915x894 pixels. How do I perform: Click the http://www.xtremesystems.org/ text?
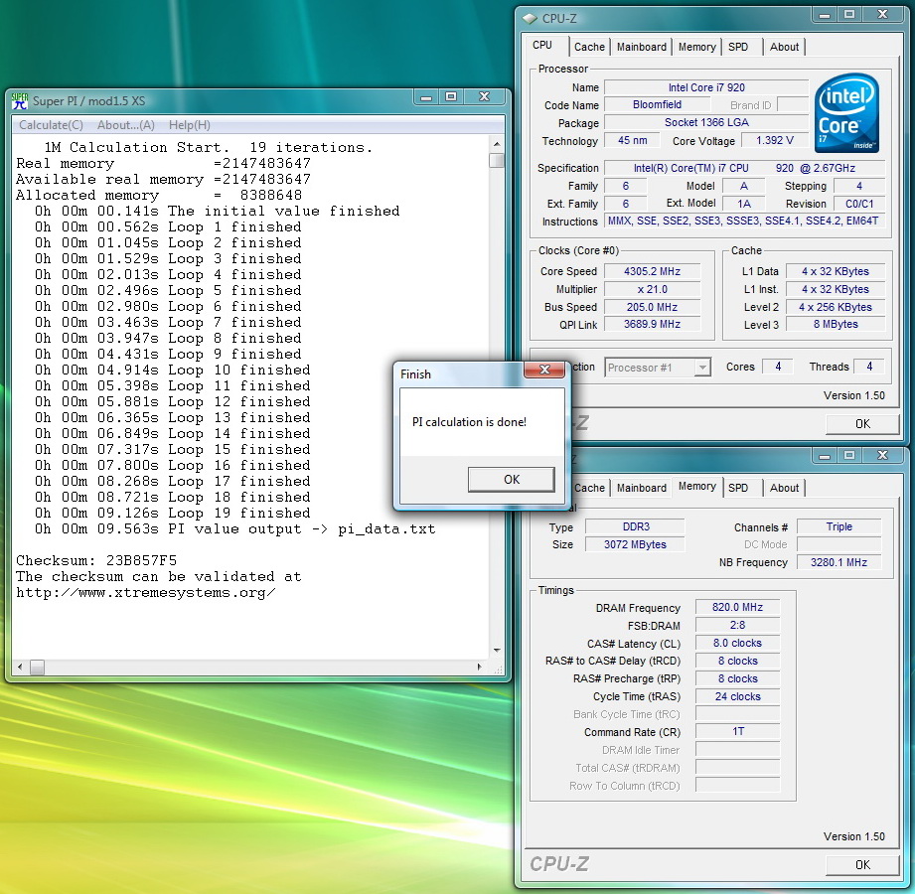click(146, 593)
